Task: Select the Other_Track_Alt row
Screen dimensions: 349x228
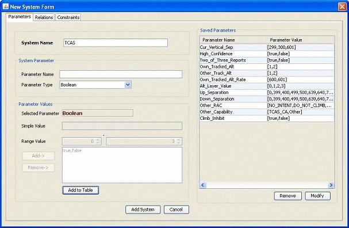Action: pos(267,73)
